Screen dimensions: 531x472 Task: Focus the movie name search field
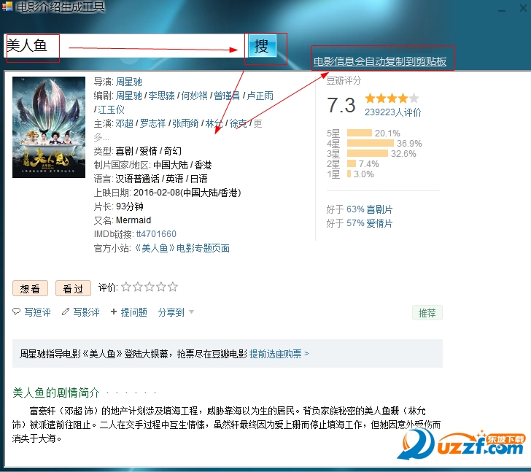pos(124,46)
